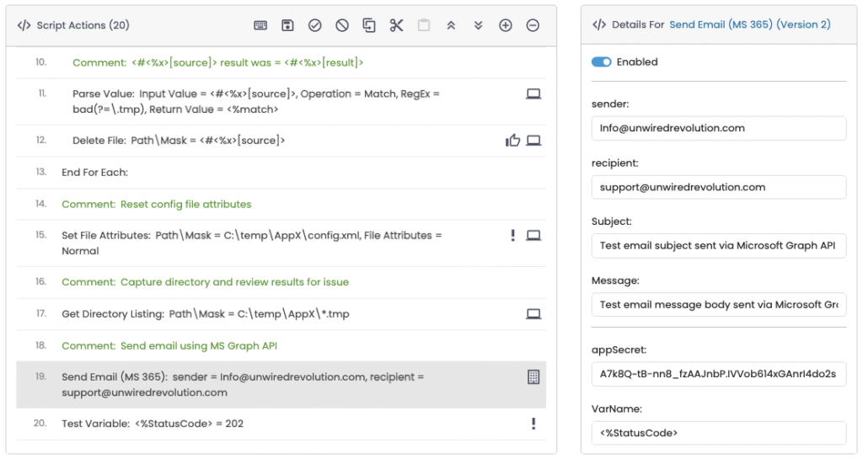Disable selected action with the ban circle icon

342,25
